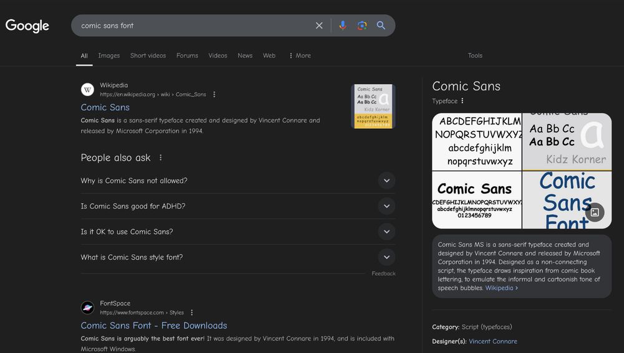Open the Vincent Connare designer link
The image size is (624, 353).
point(493,342)
